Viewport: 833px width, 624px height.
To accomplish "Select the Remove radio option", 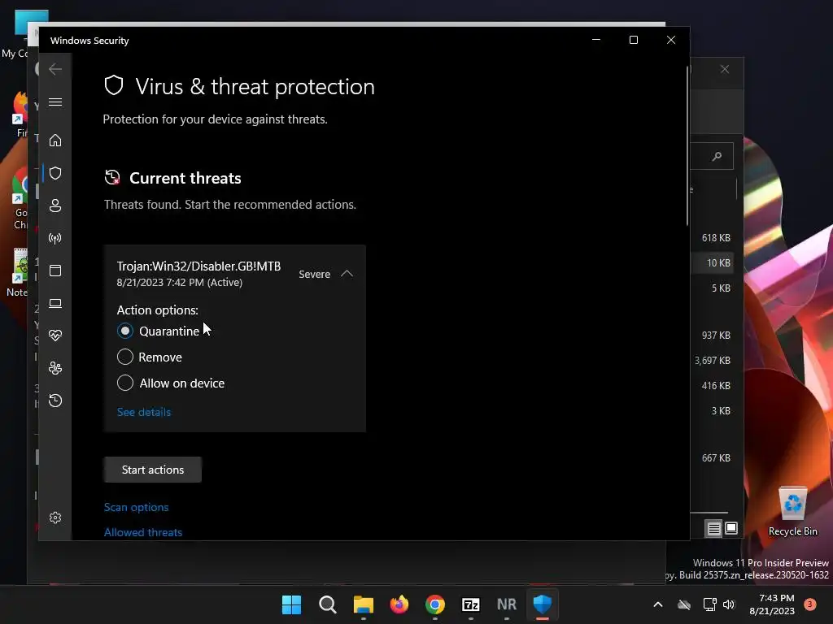I will [x=124, y=357].
